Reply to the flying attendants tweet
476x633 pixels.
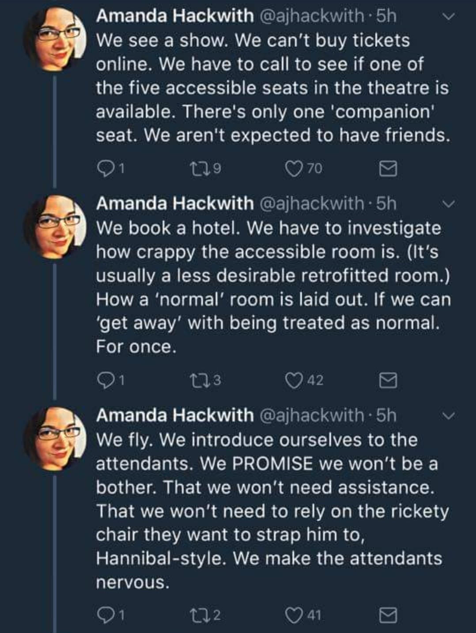click(105, 615)
